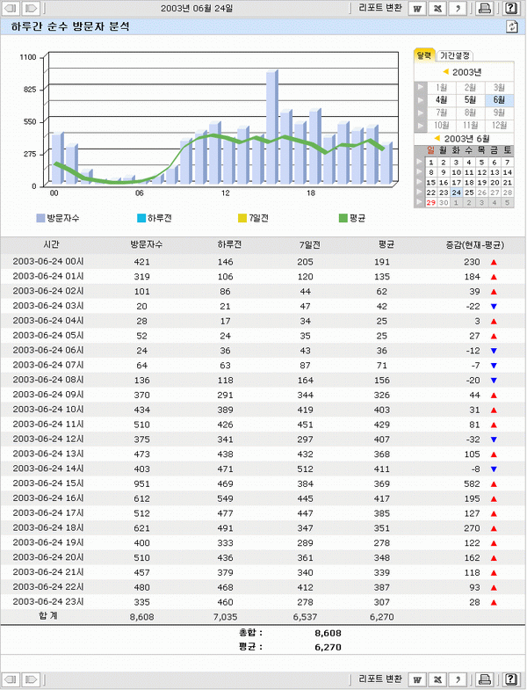Go to next day in top toolbar
527x690 pixels.
click(x=31, y=8)
